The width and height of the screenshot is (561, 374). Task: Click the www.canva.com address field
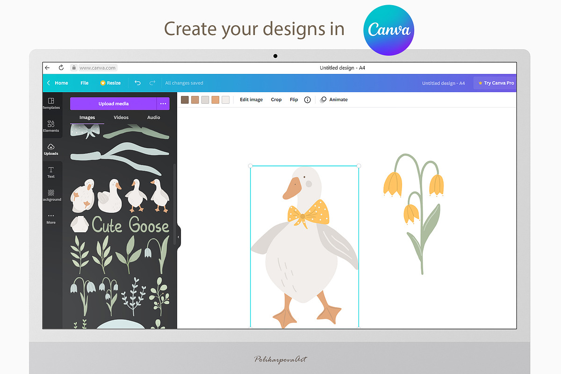click(x=97, y=68)
